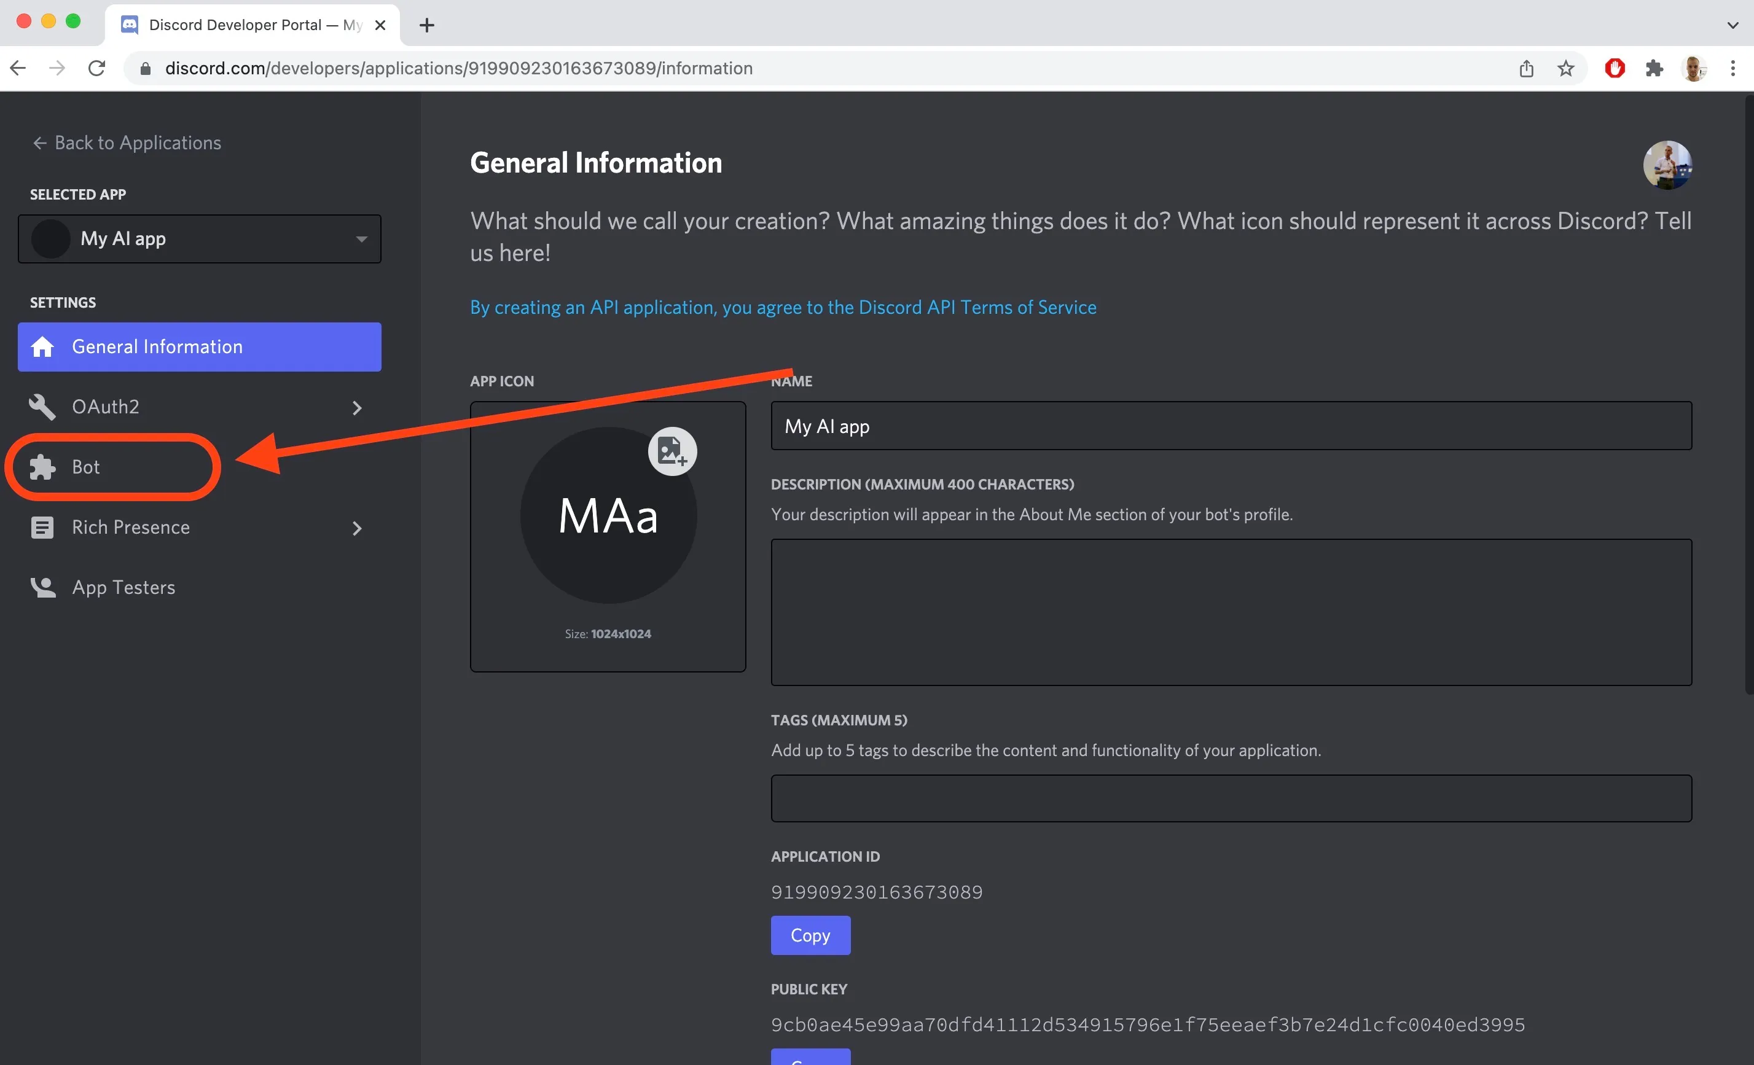Click the Rich Presence document icon
Image resolution: width=1754 pixels, height=1065 pixels.
pos(42,528)
